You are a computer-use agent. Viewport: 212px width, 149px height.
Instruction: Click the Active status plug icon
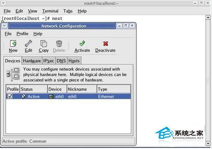pyautogui.click(x=23, y=97)
